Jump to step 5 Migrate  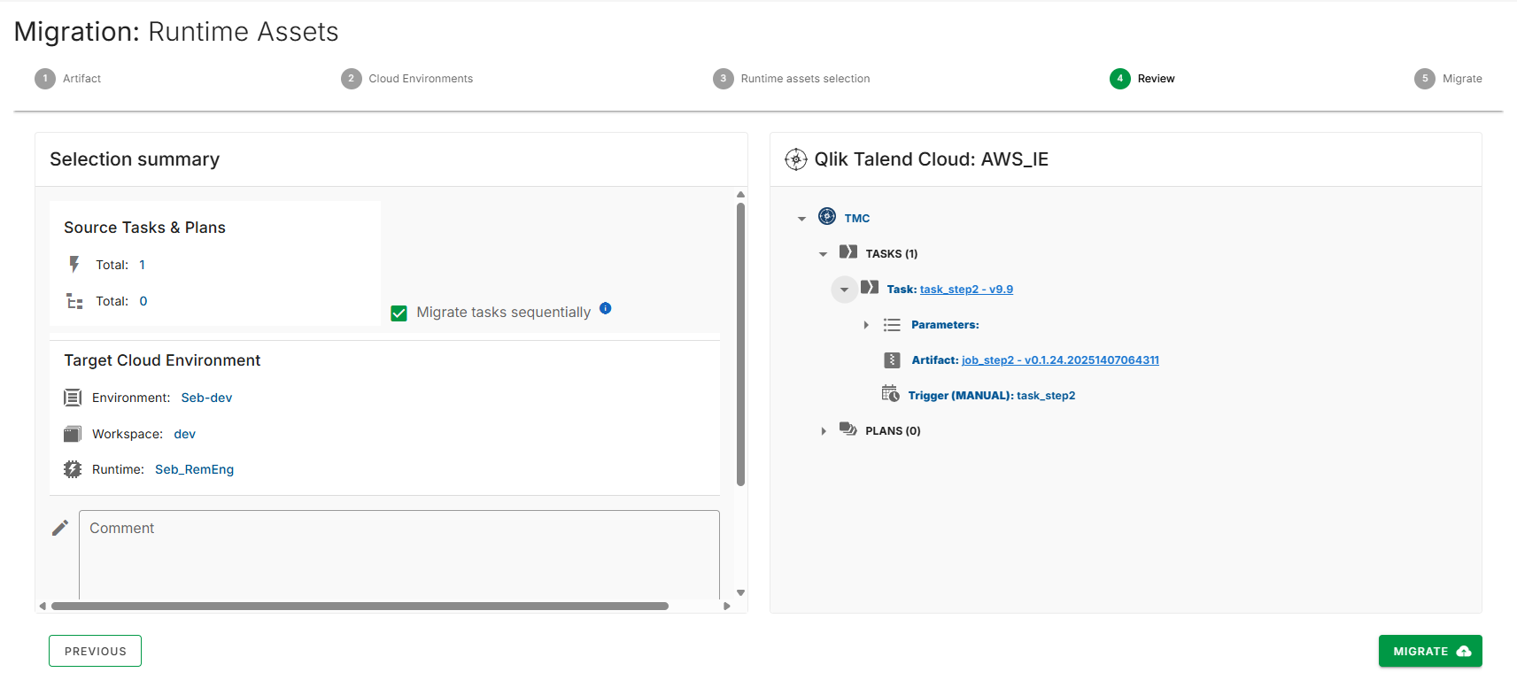[1449, 79]
